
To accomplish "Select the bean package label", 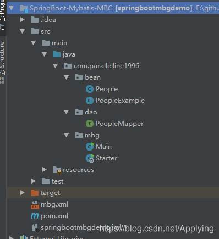I will (92, 77).
